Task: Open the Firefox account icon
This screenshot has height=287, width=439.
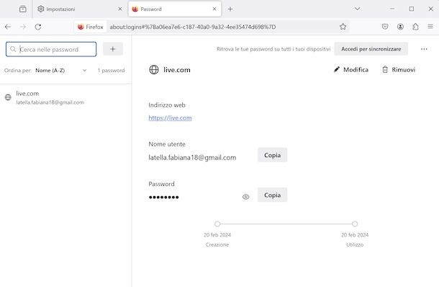Action: point(400,27)
